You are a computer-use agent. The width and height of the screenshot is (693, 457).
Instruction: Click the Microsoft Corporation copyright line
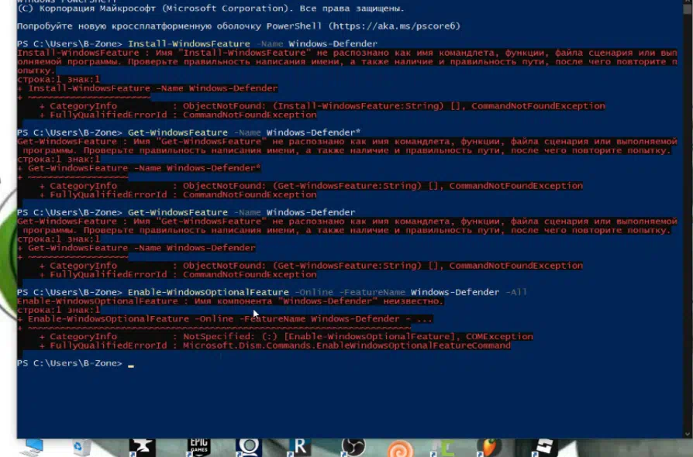(x=211, y=9)
